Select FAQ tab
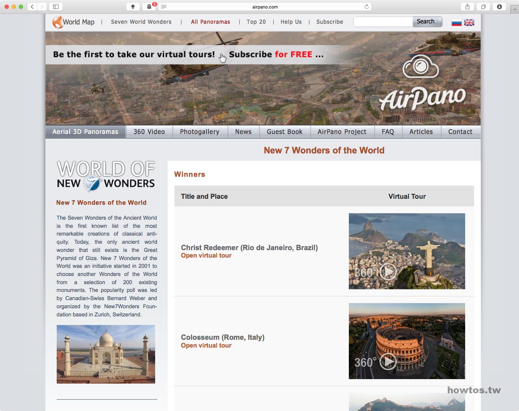Screen dimensions: 519x411 [x=388, y=132]
